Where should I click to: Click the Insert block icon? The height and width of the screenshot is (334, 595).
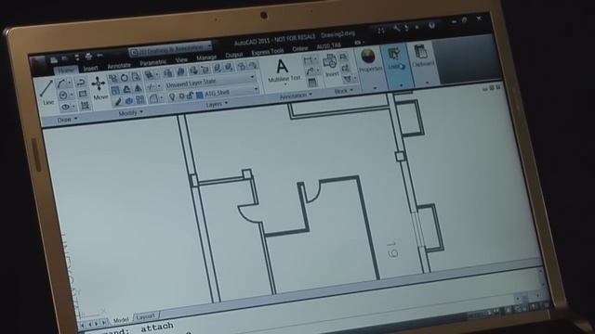coord(330,64)
